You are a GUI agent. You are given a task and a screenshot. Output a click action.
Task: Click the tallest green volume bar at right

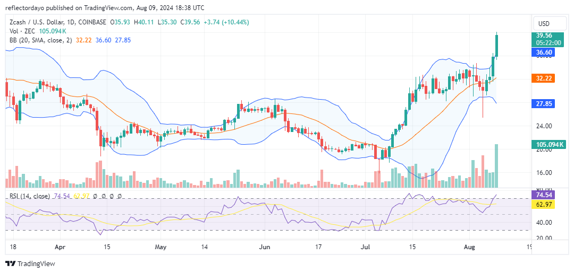point(496,166)
